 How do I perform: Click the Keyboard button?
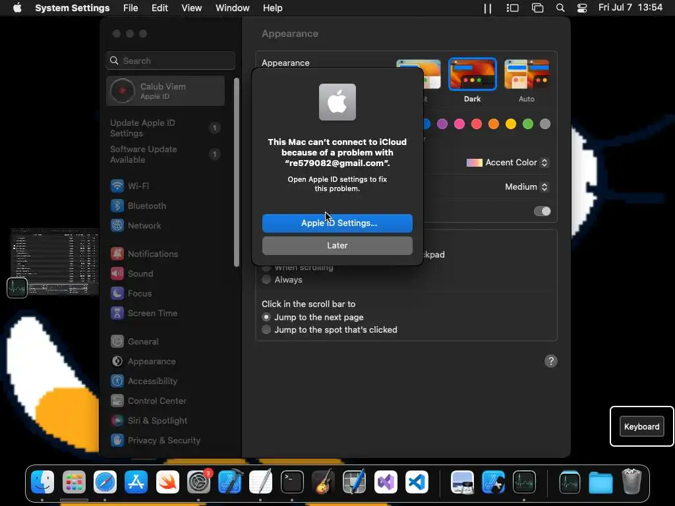[x=641, y=426]
